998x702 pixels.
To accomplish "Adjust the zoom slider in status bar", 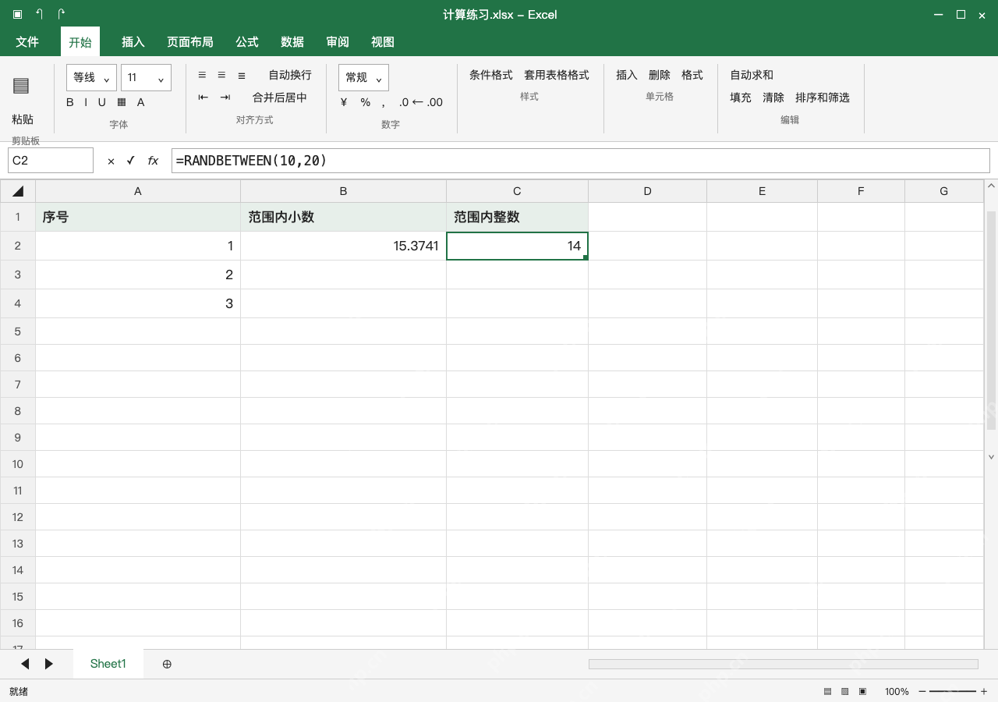I will click(953, 692).
